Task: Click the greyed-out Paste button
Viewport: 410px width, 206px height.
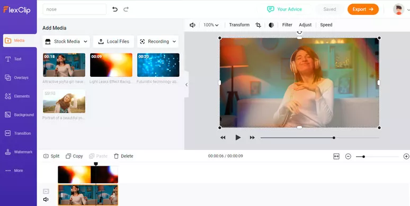Action: click(99, 156)
